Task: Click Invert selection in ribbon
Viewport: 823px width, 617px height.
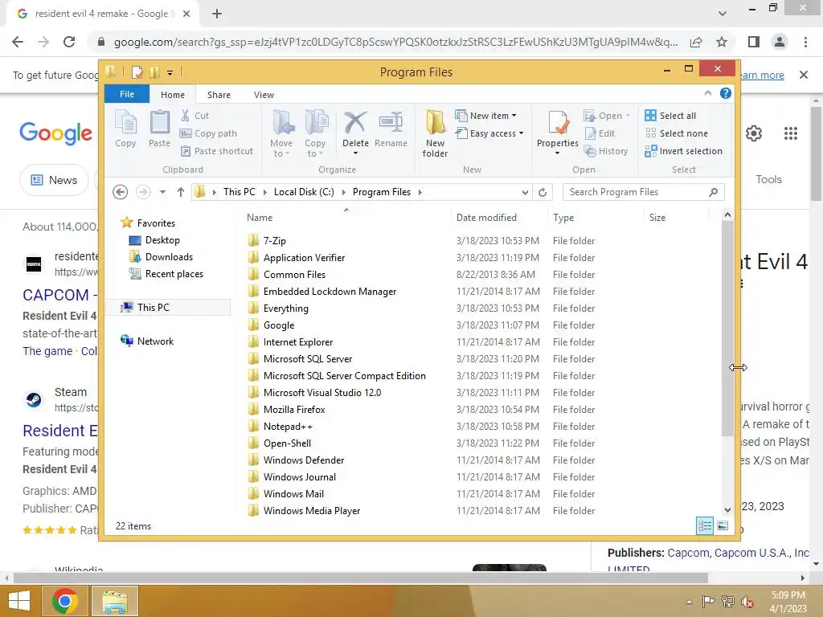Action: [684, 151]
